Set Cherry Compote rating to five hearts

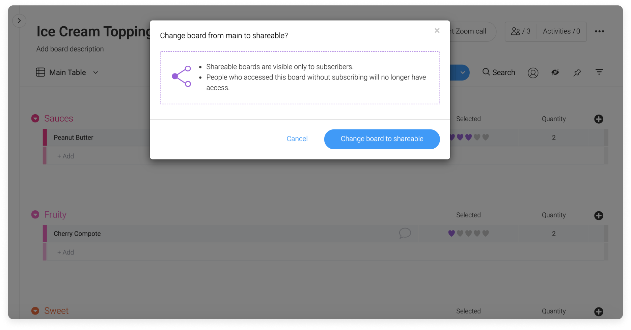point(486,233)
